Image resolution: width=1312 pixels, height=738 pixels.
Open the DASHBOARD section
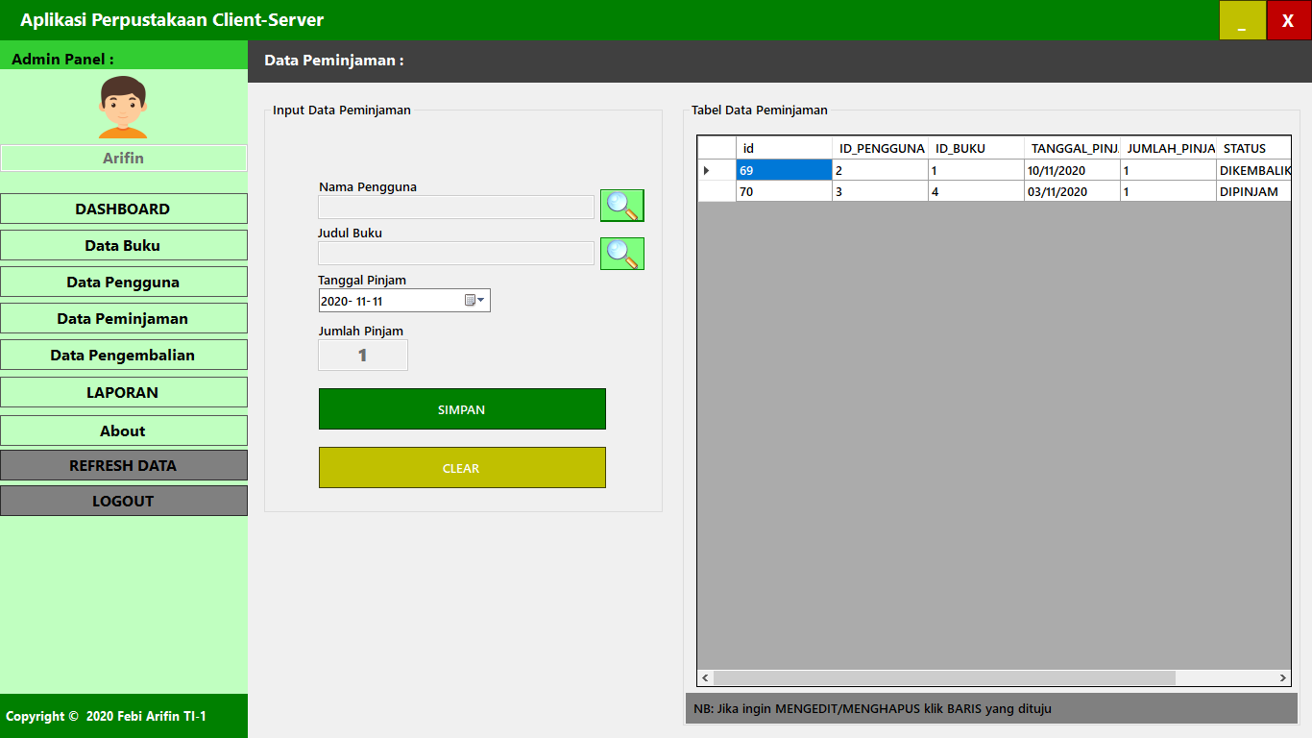click(123, 209)
